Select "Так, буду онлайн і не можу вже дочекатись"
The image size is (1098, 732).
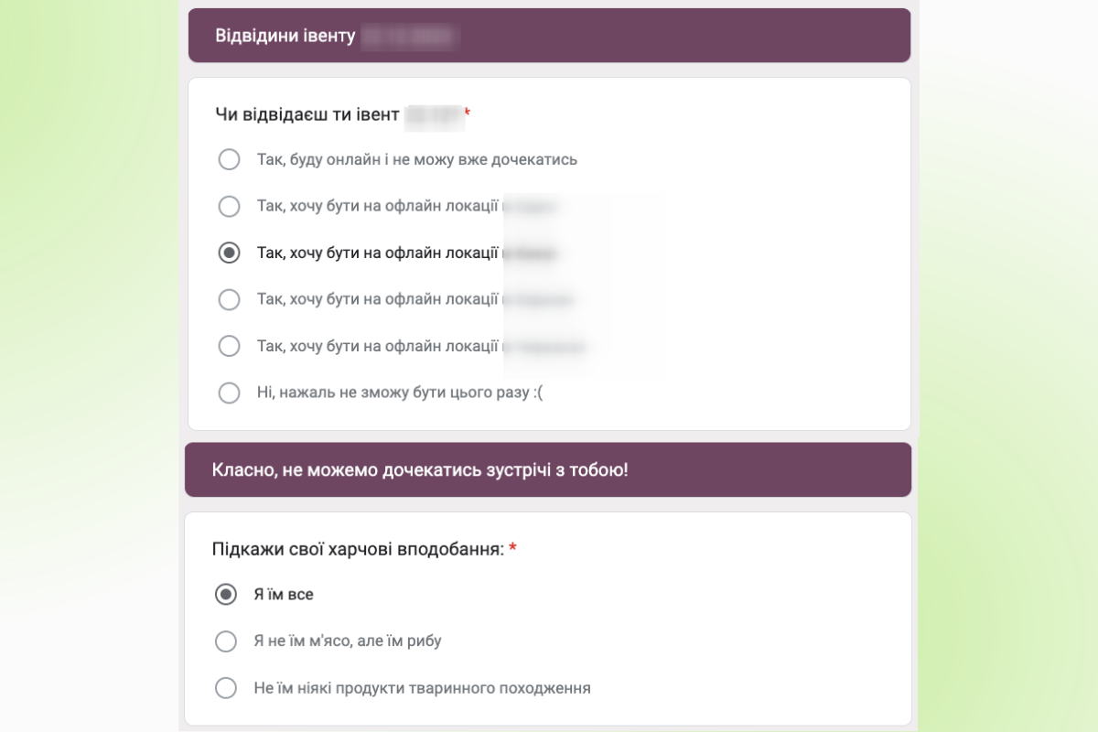pyautogui.click(x=229, y=159)
